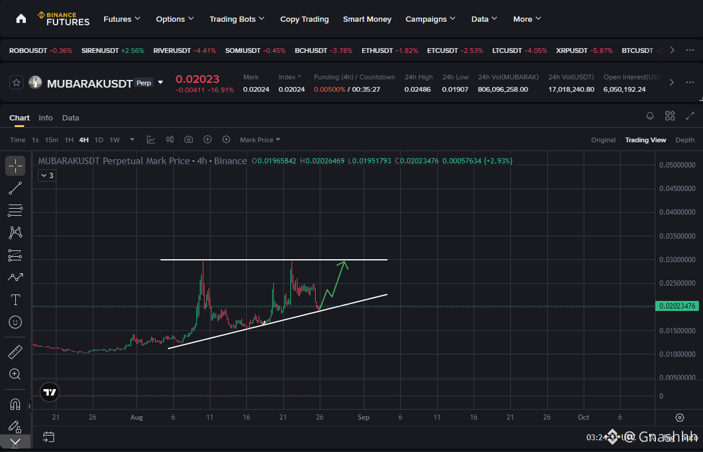Open the Futures dropdown menu

pos(122,19)
